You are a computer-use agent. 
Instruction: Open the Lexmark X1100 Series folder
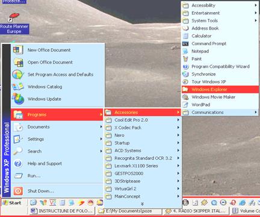143,166
